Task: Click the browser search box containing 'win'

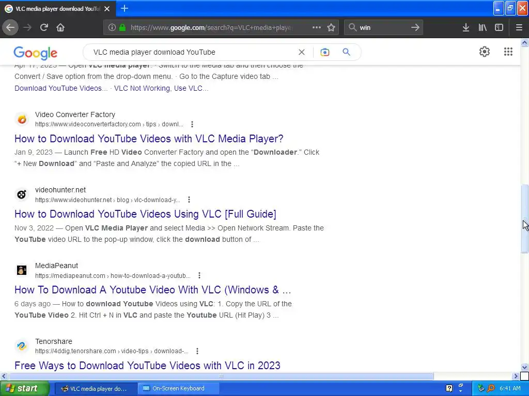Action: coord(383,28)
